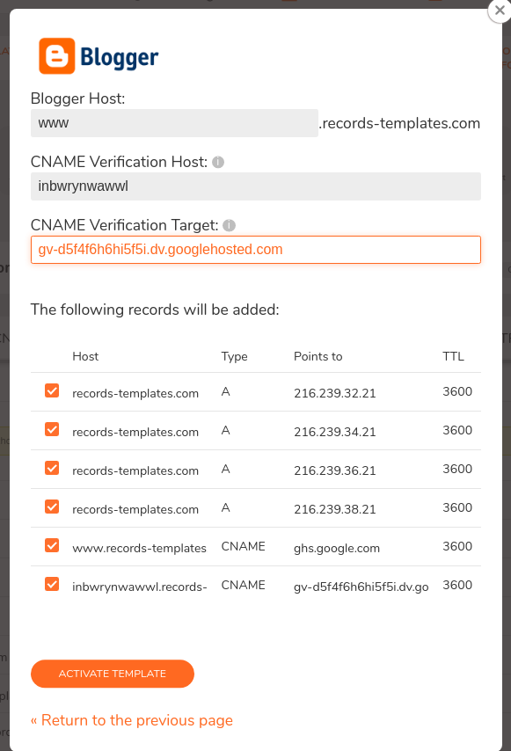Viewport: 511px width, 751px height.
Task: Click the Blogger wordmark text
Action: pos(120,57)
